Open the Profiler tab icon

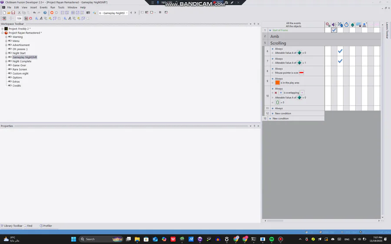(x=41, y=226)
